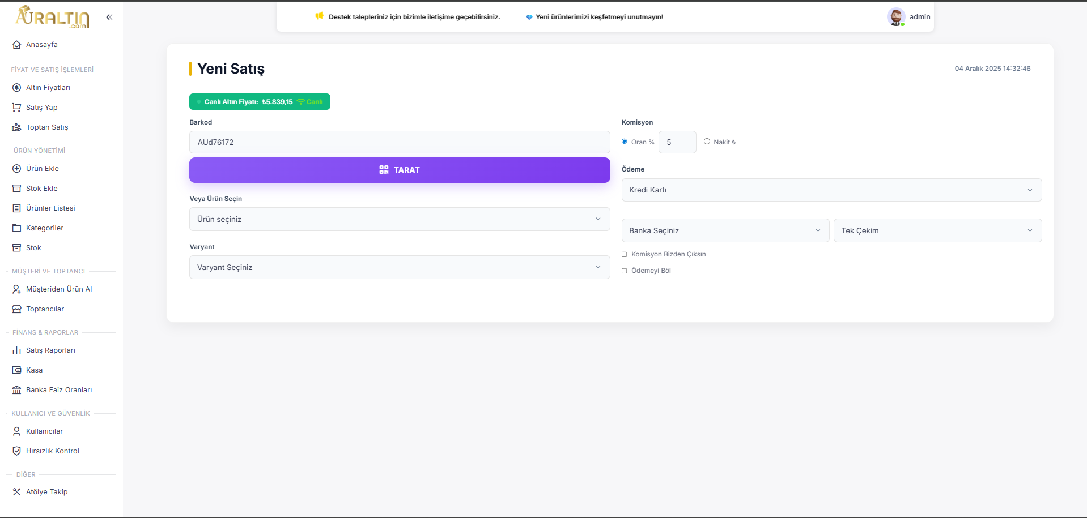Image resolution: width=1087 pixels, height=518 pixels.
Task: Click the Satış Yap cart icon
Action: tap(16, 108)
